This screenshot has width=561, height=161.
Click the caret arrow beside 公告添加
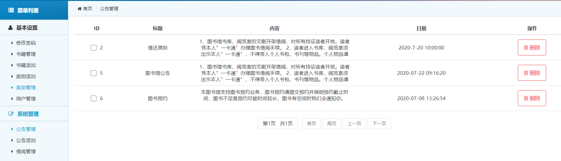tap(12, 140)
